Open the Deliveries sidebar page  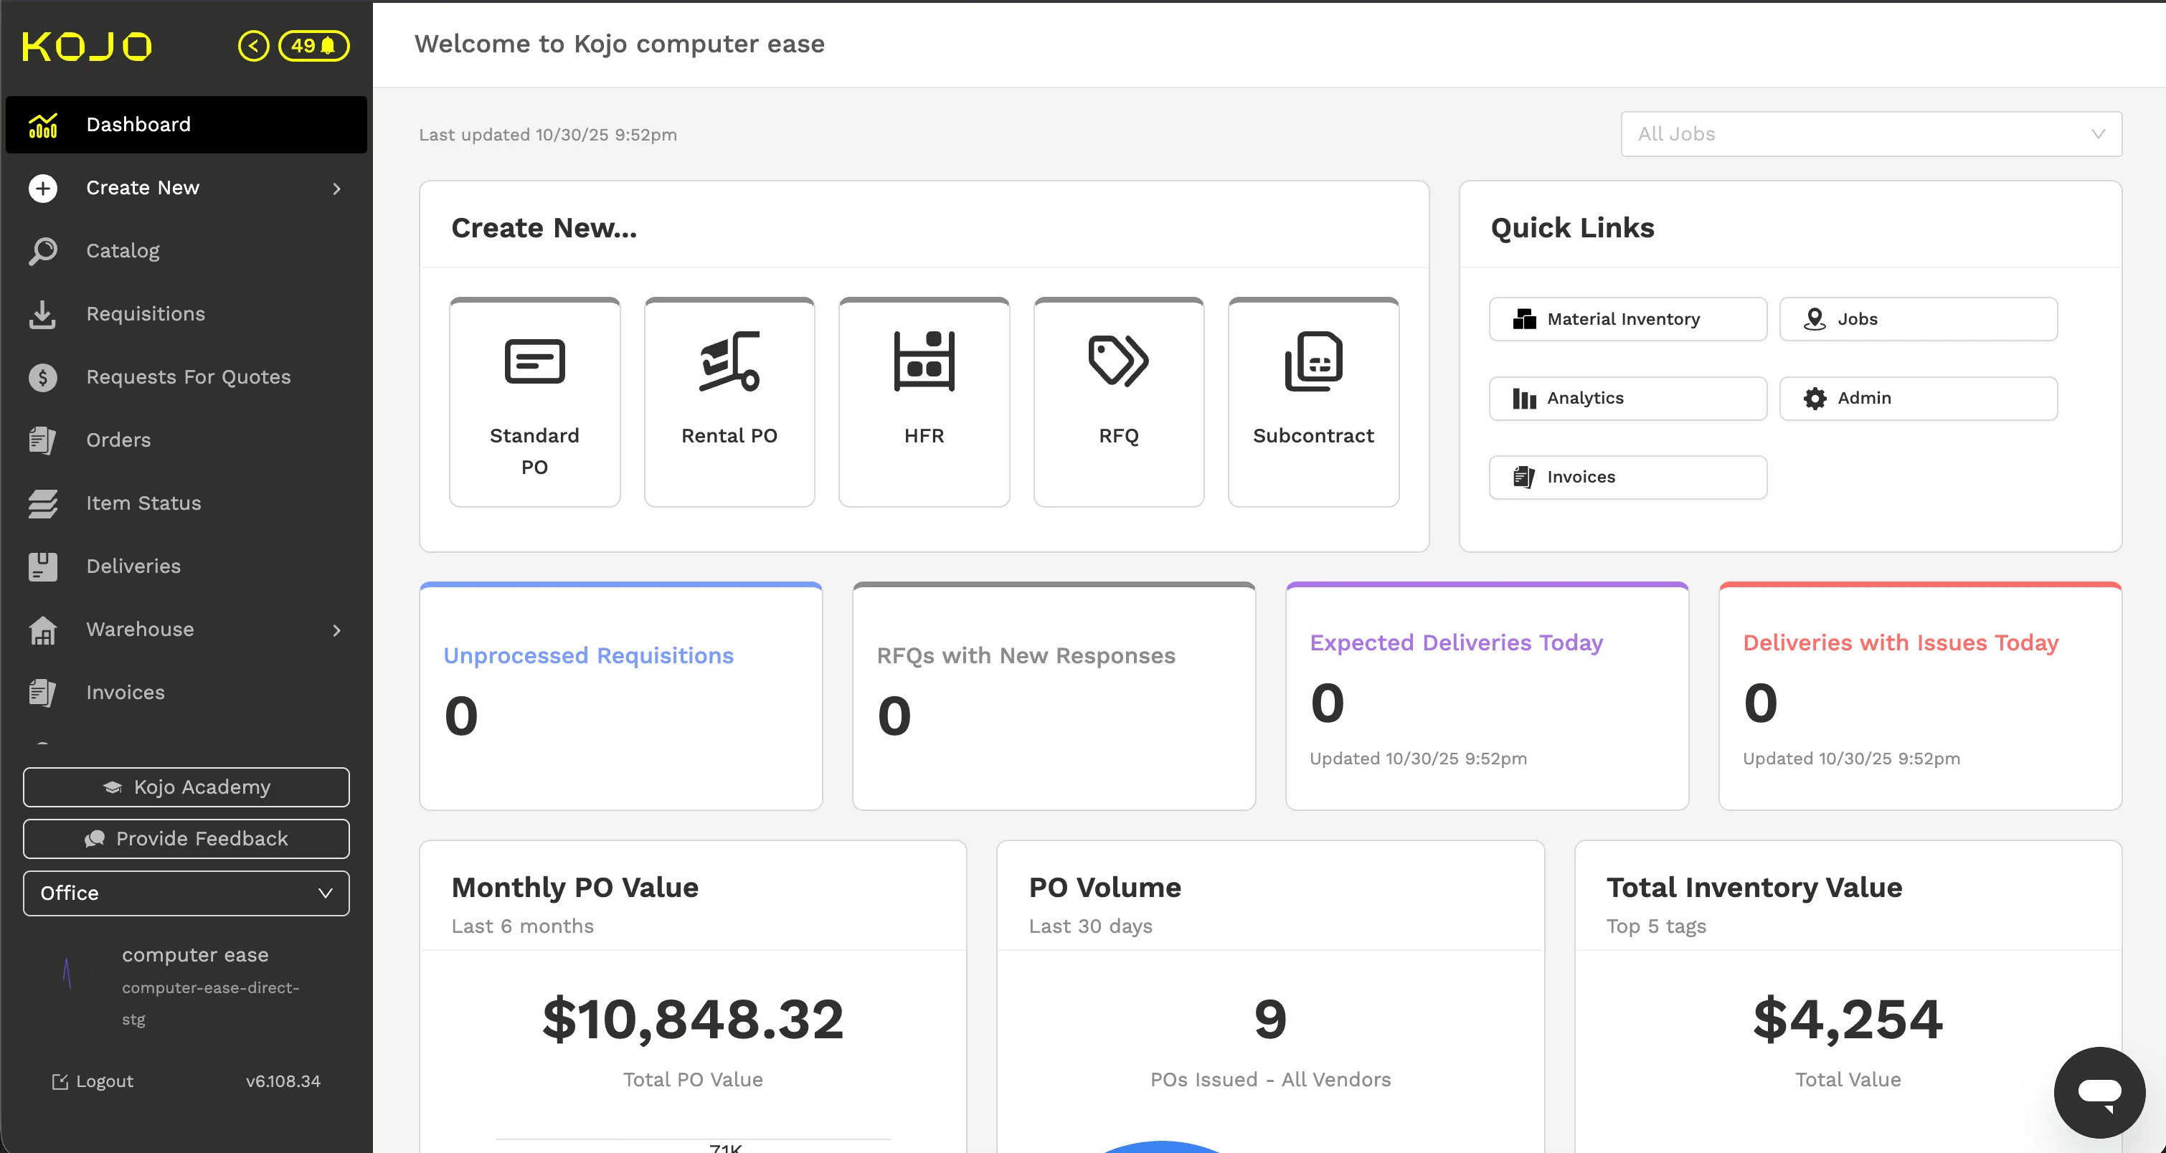point(133,566)
